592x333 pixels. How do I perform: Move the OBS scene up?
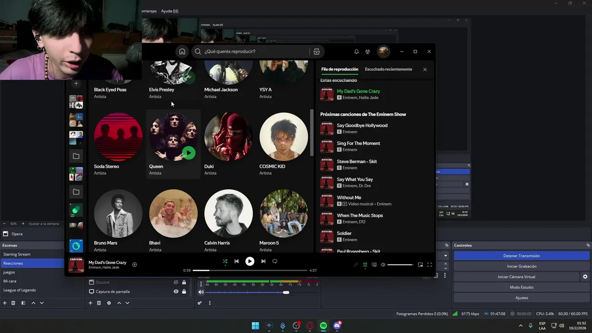[33, 303]
